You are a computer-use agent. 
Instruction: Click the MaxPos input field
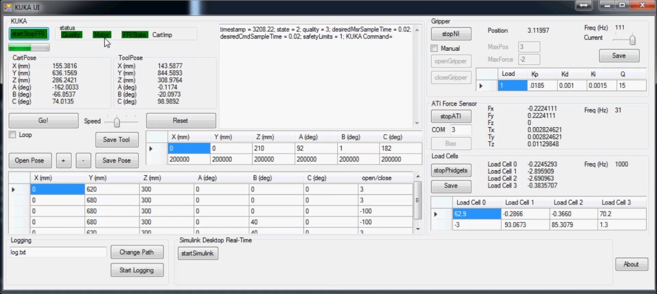(x=529, y=47)
